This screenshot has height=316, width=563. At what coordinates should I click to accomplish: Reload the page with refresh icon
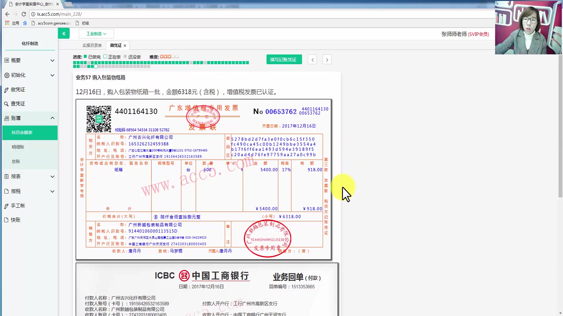[x=24, y=14]
